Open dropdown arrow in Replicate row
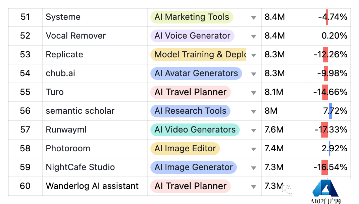Viewport: 359px width, 204px height. (253, 55)
